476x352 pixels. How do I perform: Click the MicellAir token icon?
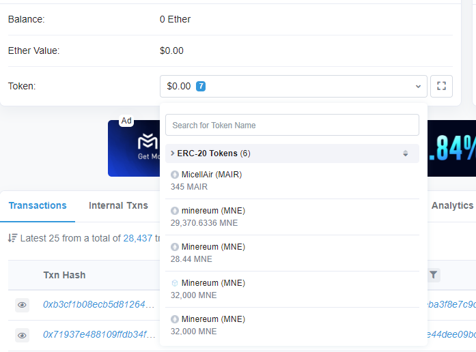tap(175, 175)
